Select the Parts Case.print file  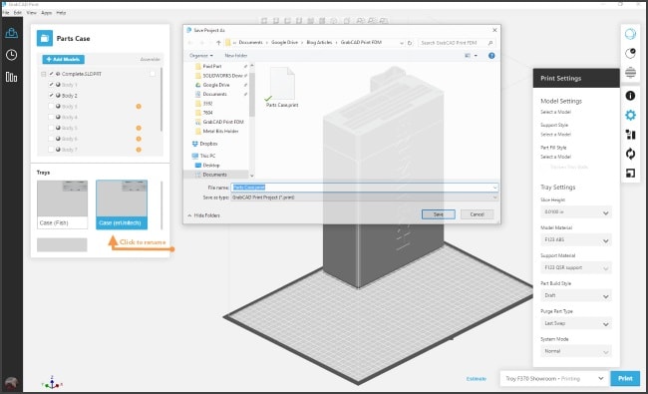282,88
